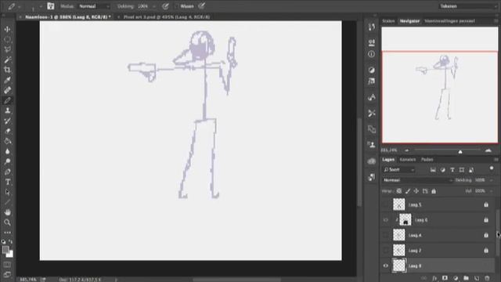Viewport: 501px width, 282px height.
Task: Open the Tekenen workspace dropdown
Action: pos(467,6)
